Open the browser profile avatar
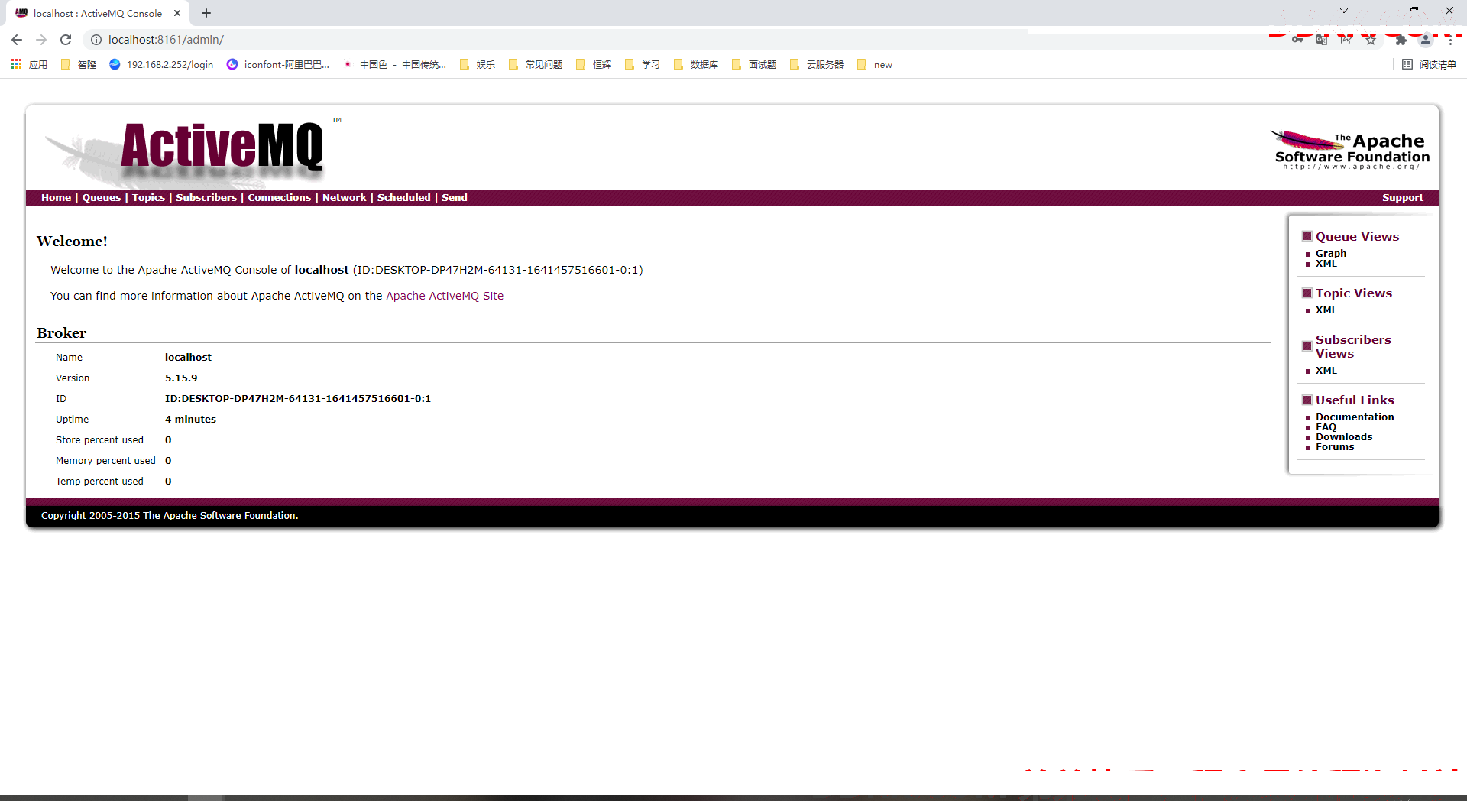The width and height of the screenshot is (1467, 801). pos(1426,40)
